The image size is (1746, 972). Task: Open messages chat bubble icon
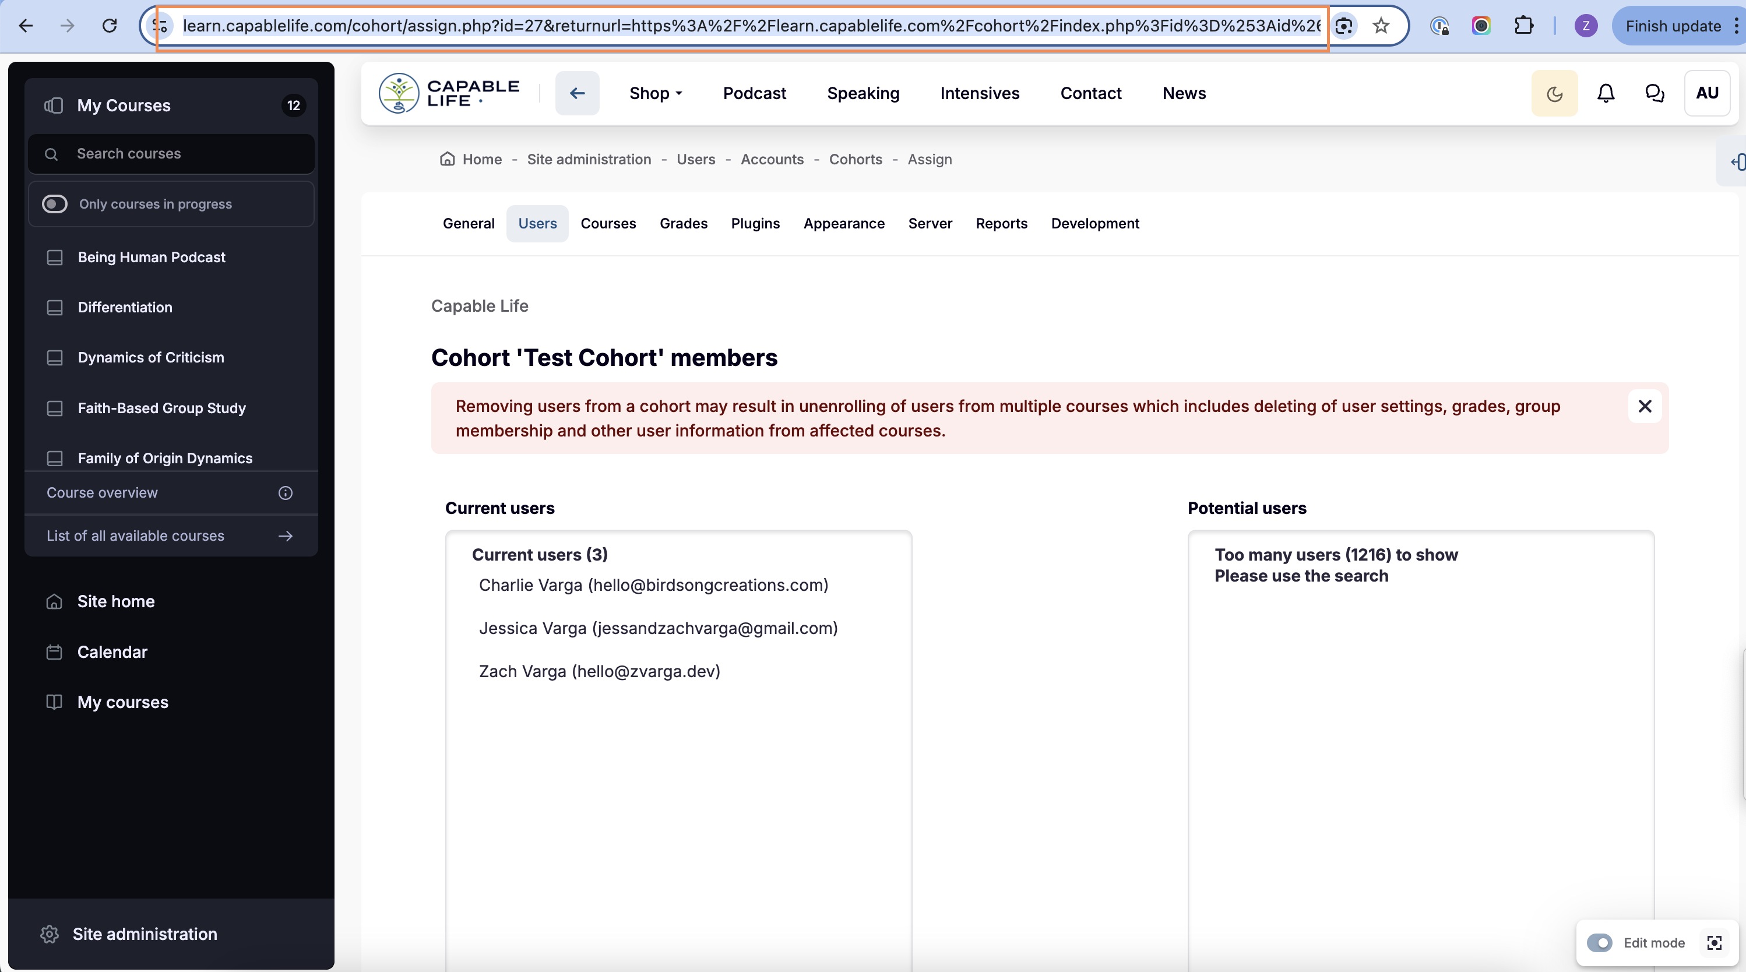point(1655,94)
